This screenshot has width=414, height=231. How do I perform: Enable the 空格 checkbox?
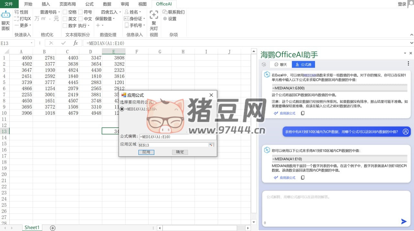65,12
